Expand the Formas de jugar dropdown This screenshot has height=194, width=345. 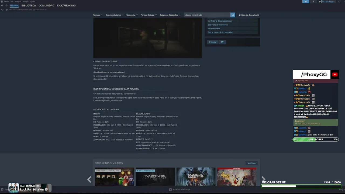tap(149, 15)
